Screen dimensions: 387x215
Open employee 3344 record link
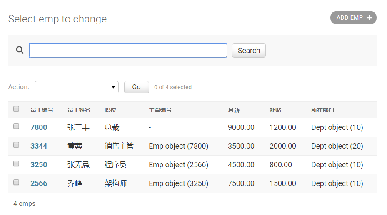pos(39,146)
